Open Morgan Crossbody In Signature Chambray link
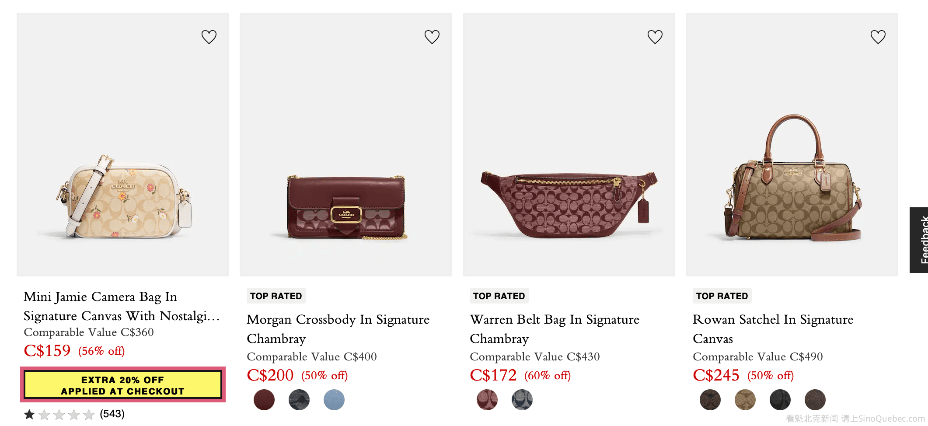Screen dimensions: 928x426 coord(338,329)
